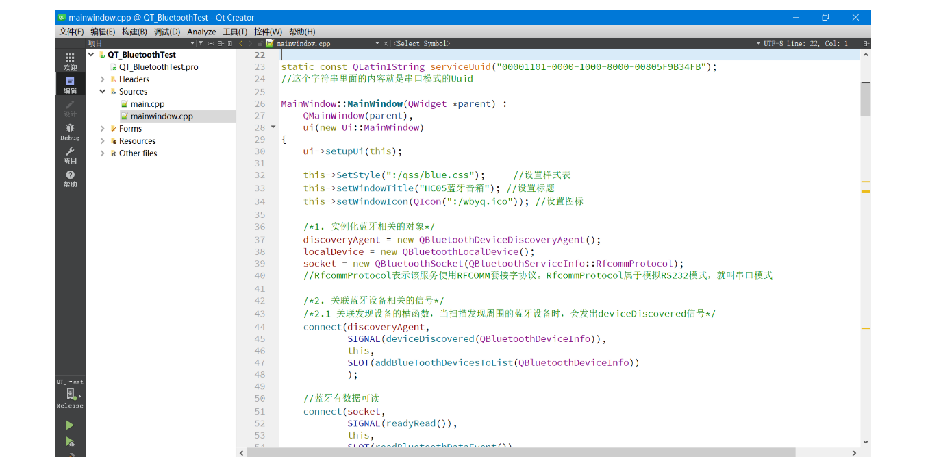This screenshot has height=457, width=941.
Task: Open the 项目 view selector dropdown
Action: tap(192, 43)
